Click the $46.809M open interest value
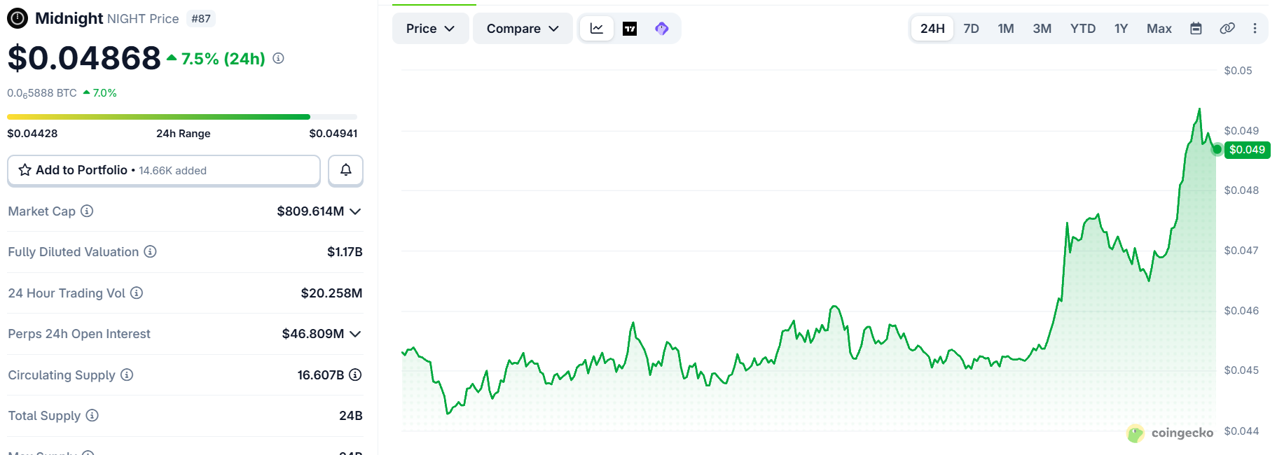Screen dimensions: 1277x455 313,334
